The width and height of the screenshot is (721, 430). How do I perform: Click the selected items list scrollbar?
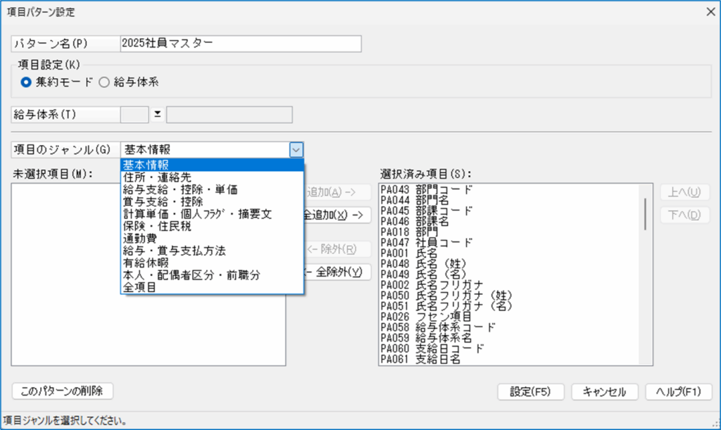pos(645,213)
